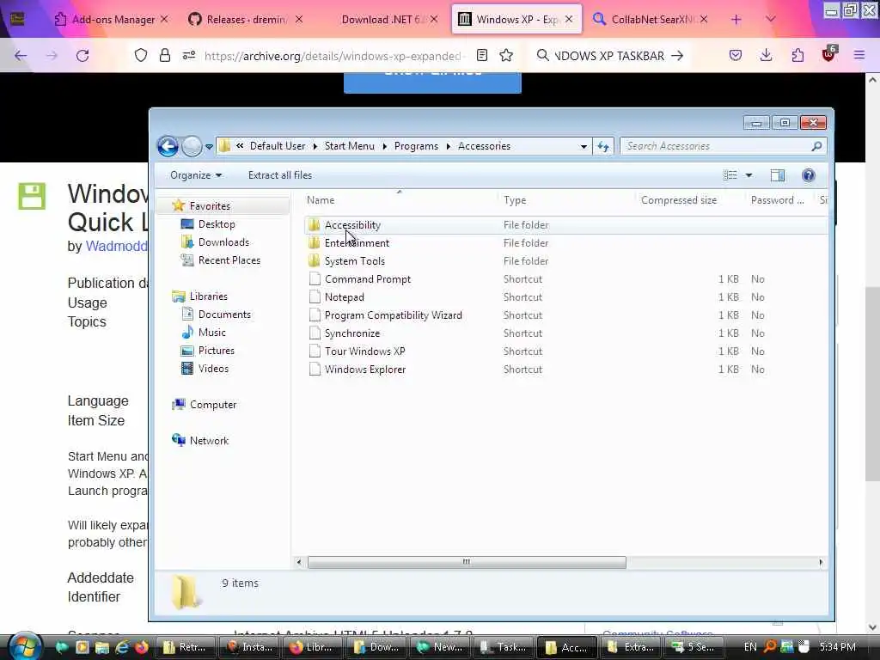880x660 pixels.
Task: Sort by the Type column header
Action: coord(515,199)
